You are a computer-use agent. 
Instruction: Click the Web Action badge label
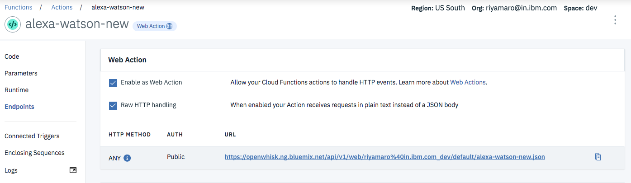pyautogui.click(x=151, y=26)
